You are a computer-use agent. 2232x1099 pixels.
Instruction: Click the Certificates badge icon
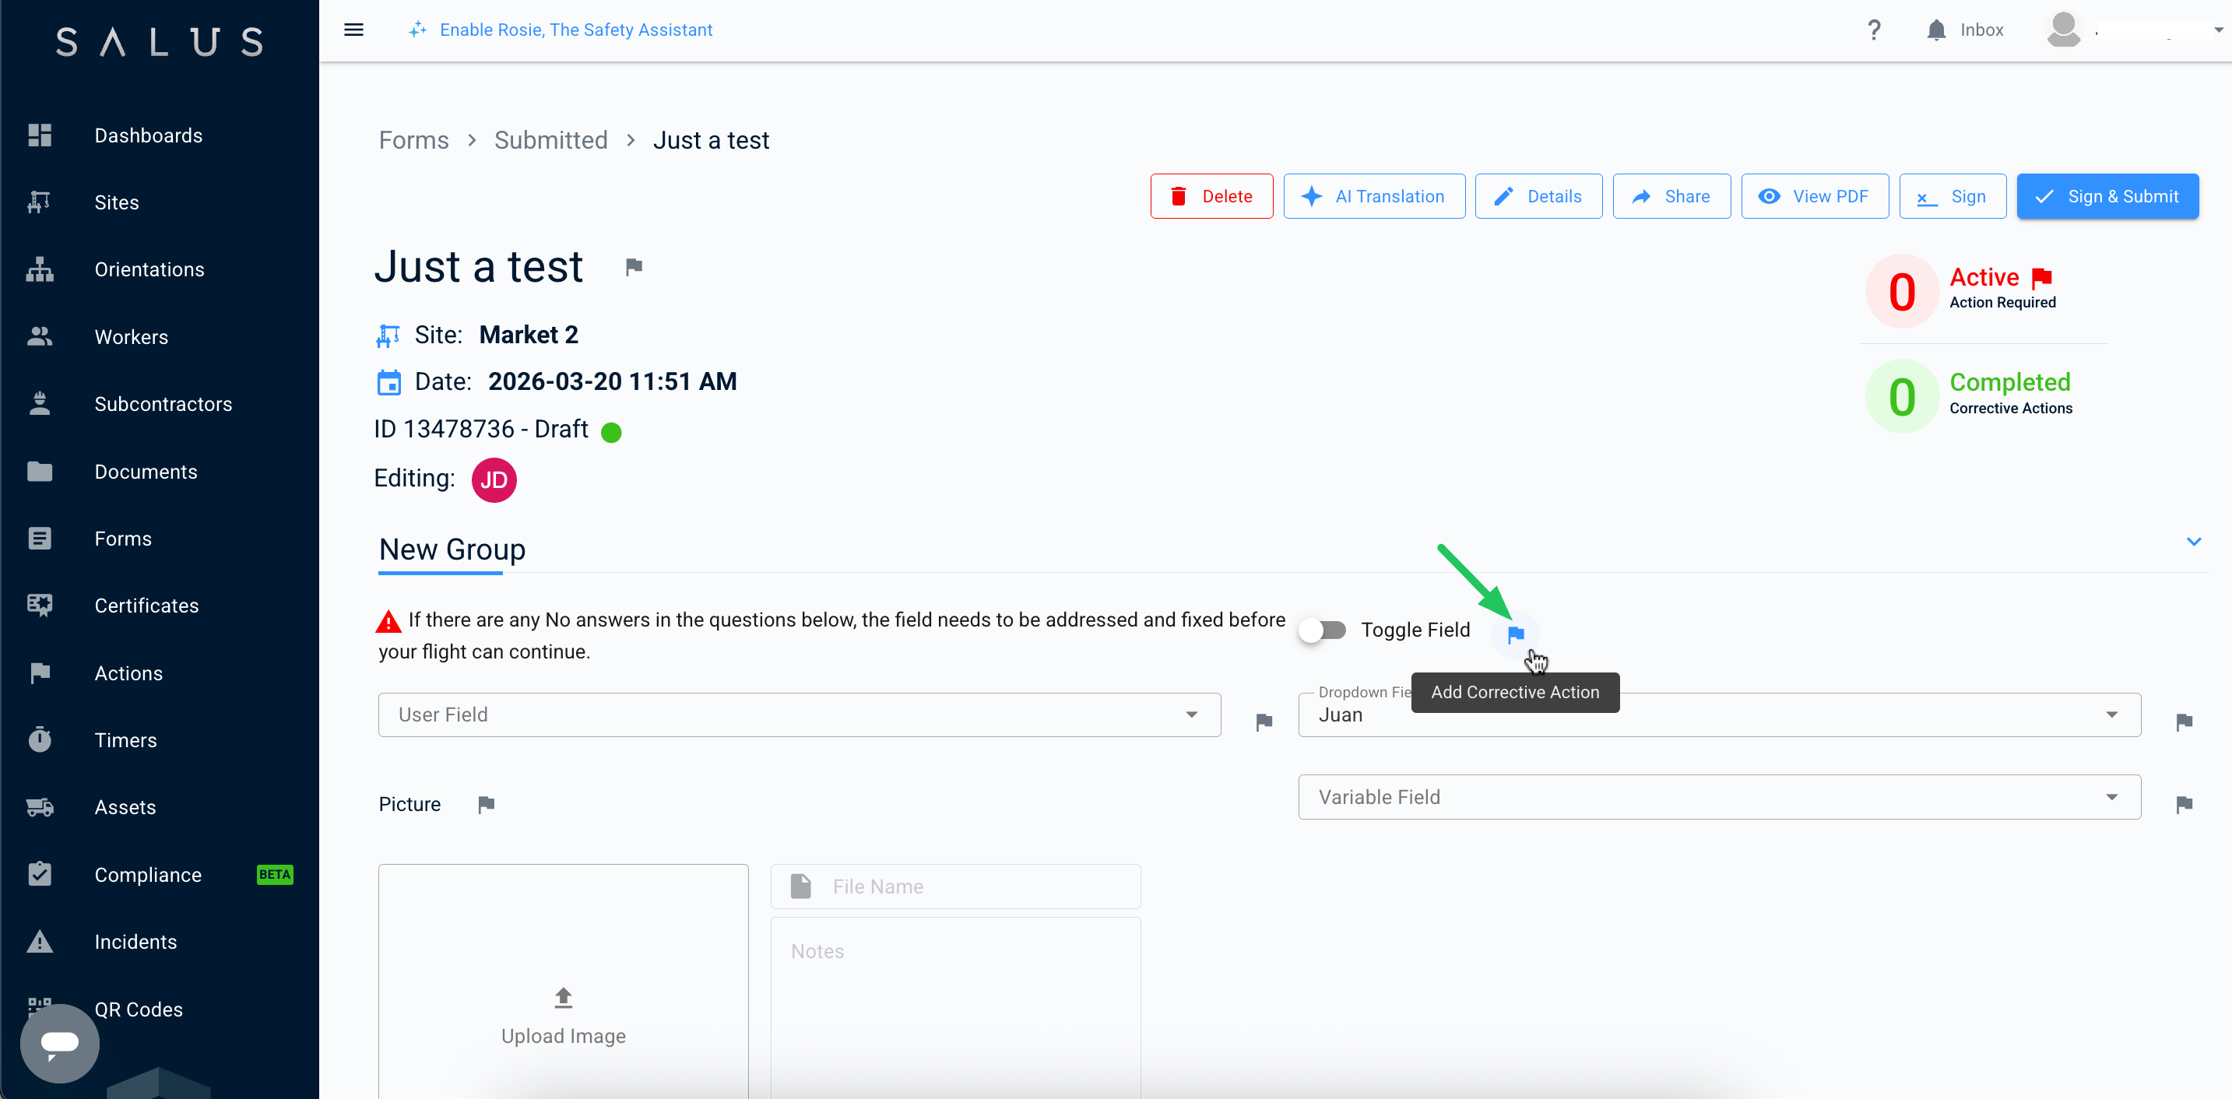[x=40, y=606]
